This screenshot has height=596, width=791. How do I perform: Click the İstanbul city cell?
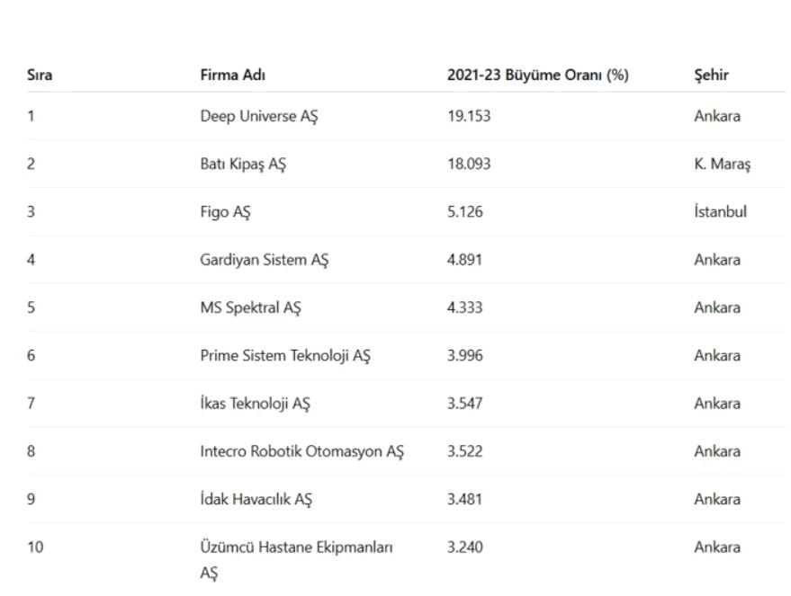pyautogui.click(x=720, y=212)
